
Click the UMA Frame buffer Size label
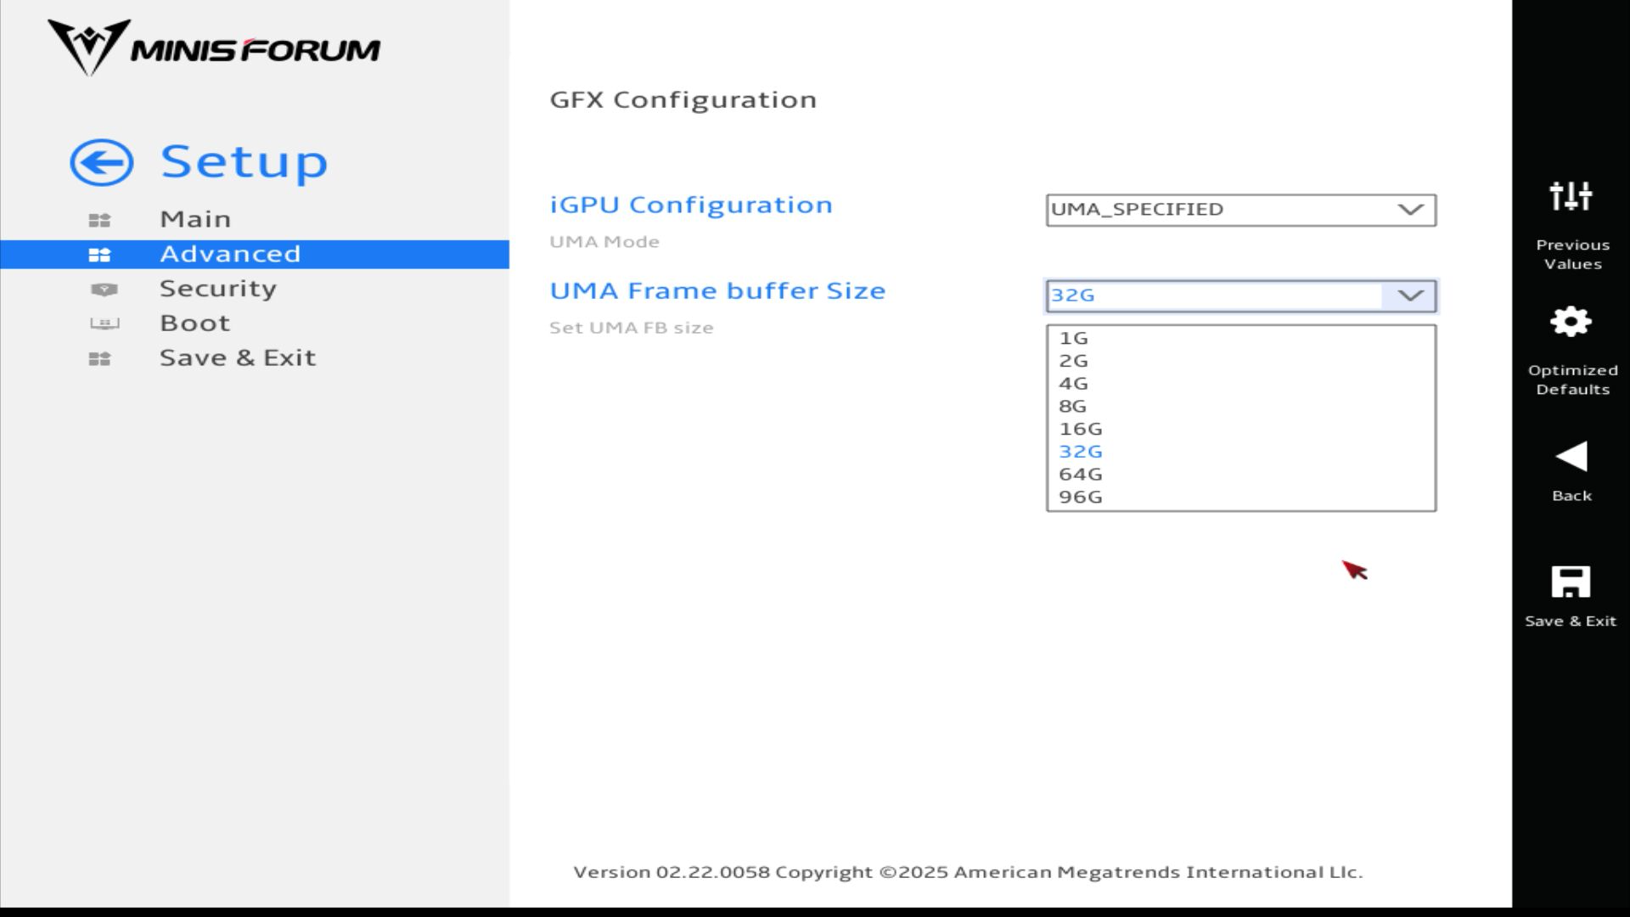pyautogui.click(x=717, y=291)
